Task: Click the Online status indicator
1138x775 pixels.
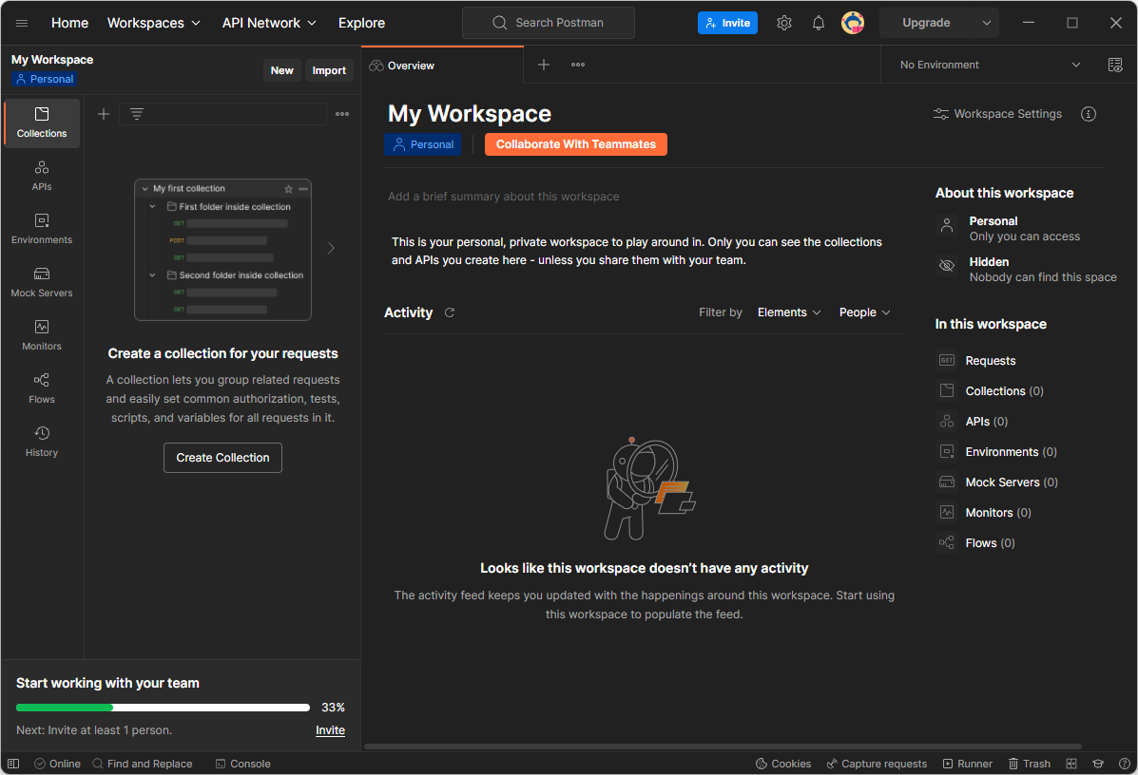Action: click(x=57, y=764)
